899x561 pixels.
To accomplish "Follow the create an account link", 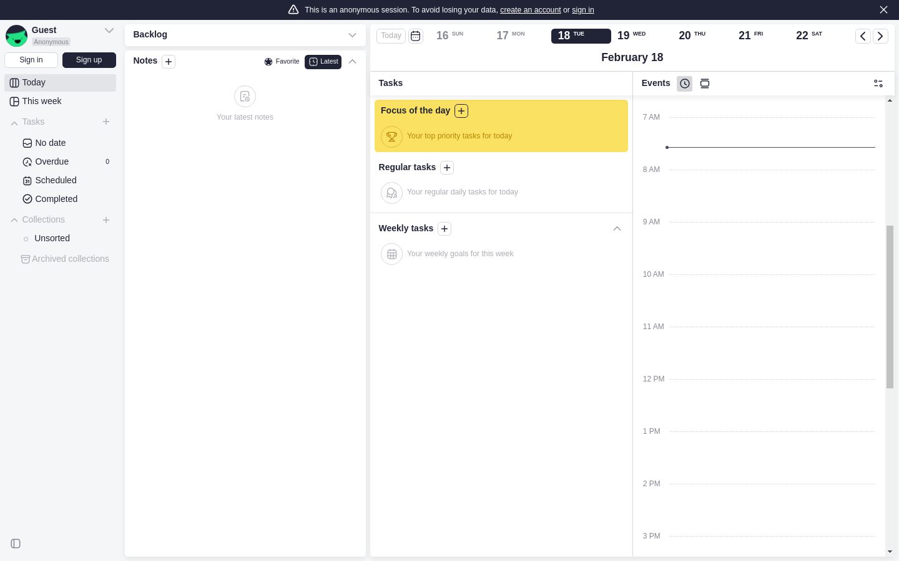I will tap(531, 10).
